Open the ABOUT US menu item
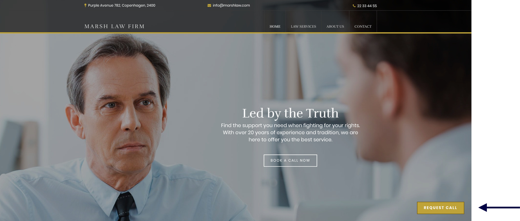 coord(335,27)
